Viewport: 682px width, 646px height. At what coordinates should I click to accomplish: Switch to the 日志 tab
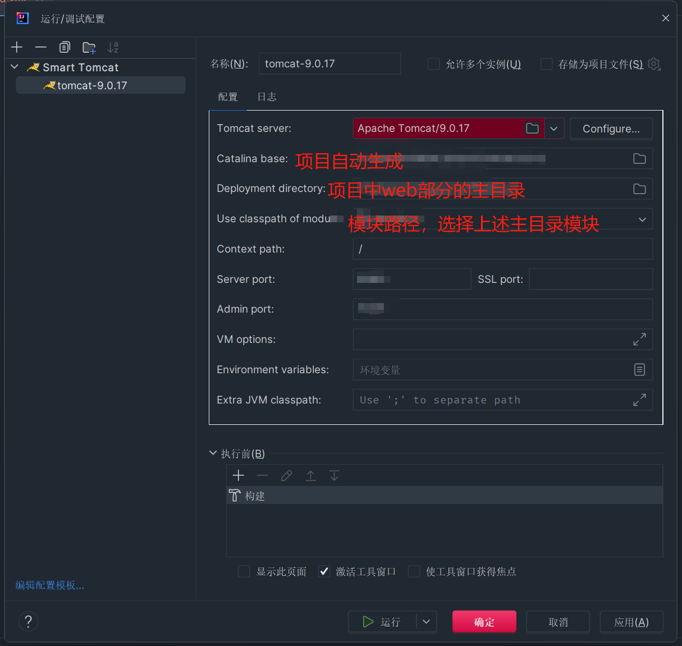point(267,97)
